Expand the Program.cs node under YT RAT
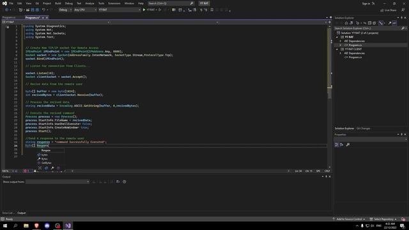The image size is (409, 230). (340, 45)
